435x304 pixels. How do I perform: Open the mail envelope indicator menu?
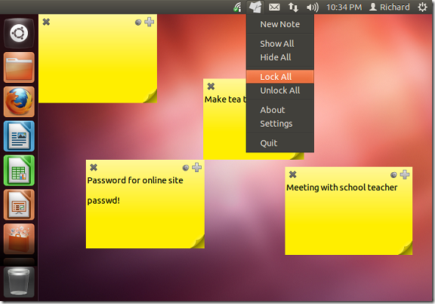click(274, 7)
